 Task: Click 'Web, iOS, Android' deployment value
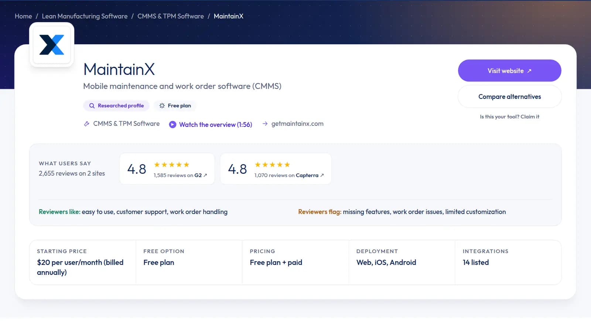386,262
